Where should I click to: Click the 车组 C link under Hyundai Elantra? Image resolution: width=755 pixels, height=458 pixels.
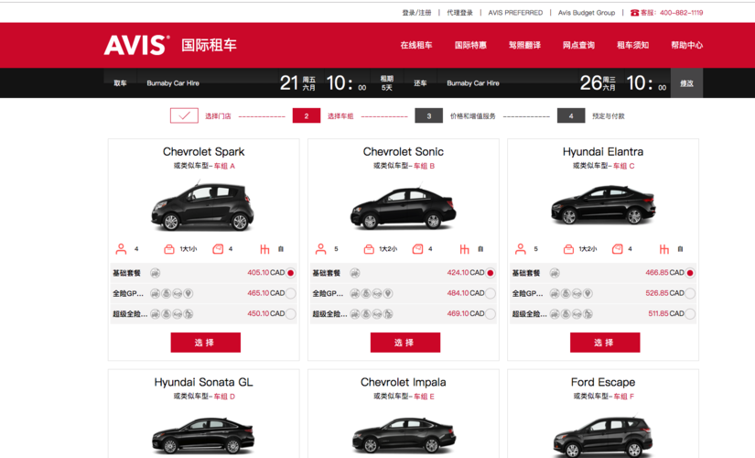(x=624, y=166)
